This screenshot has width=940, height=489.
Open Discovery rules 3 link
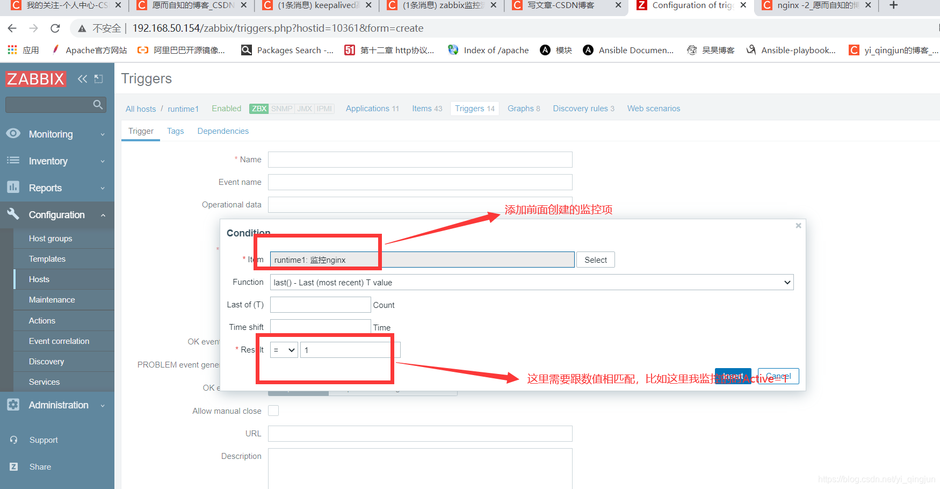tap(583, 109)
